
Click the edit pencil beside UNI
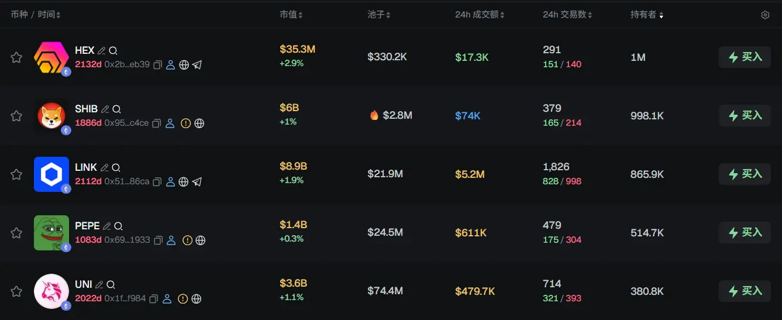coord(99,284)
